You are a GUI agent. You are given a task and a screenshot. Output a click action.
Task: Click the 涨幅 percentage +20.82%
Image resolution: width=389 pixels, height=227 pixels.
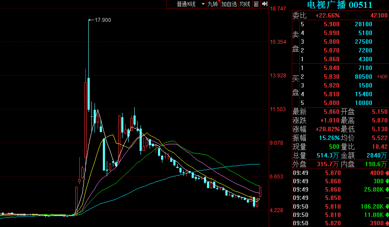(x=327, y=129)
